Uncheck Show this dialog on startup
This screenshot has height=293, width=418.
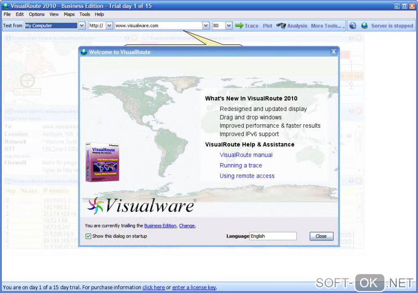point(88,236)
